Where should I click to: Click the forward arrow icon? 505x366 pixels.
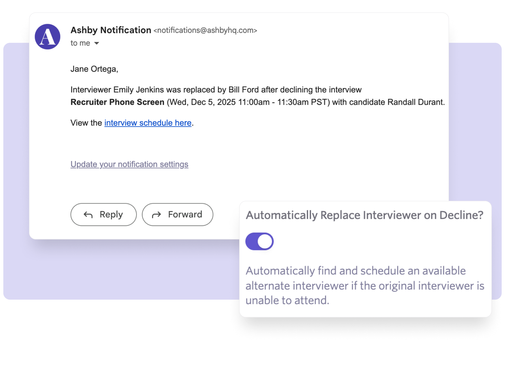156,215
